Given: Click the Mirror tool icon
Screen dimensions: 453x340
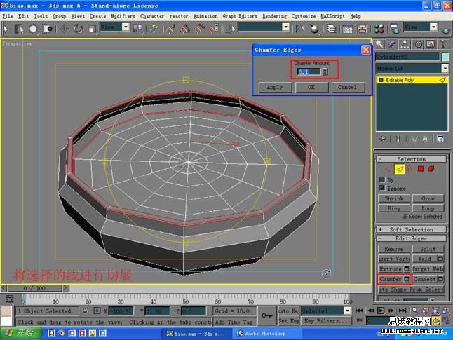Looking at the screenshot, I should pyautogui.click(x=299, y=29).
